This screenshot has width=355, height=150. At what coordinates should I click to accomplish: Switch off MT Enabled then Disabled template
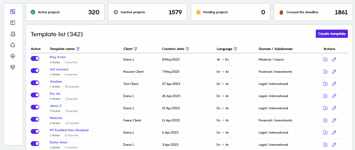click(35, 131)
